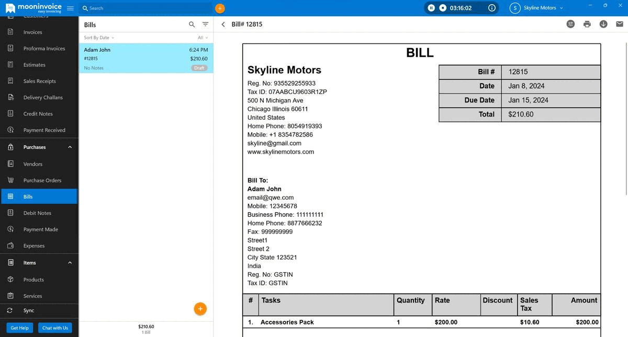The width and height of the screenshot is (628, 337).
Task: Click the Skyline Motors avatar circle
Action: 515,8
